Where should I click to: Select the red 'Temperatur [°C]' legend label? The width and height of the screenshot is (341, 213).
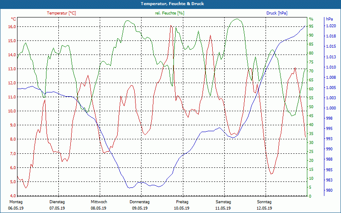pos(61,13)
